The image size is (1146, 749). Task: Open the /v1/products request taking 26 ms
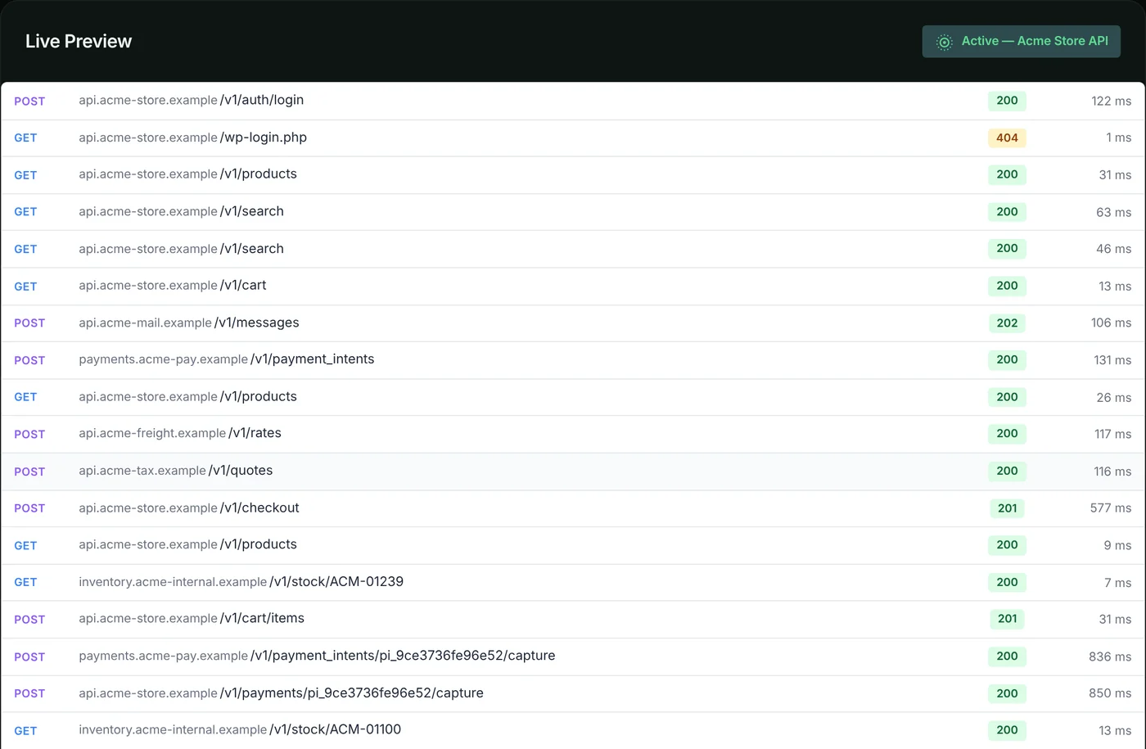pos(573,397)
